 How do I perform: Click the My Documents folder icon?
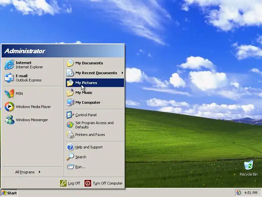[x=70, y=63]
